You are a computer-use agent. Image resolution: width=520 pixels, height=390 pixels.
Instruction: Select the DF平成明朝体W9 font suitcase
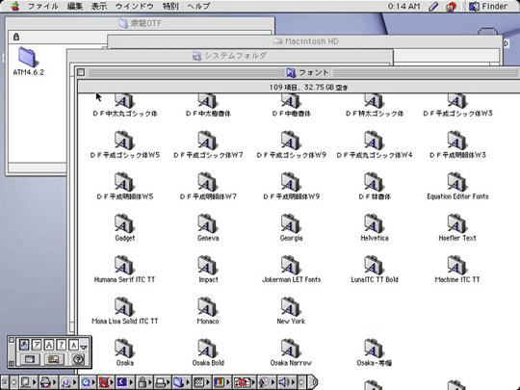[291, 182]
